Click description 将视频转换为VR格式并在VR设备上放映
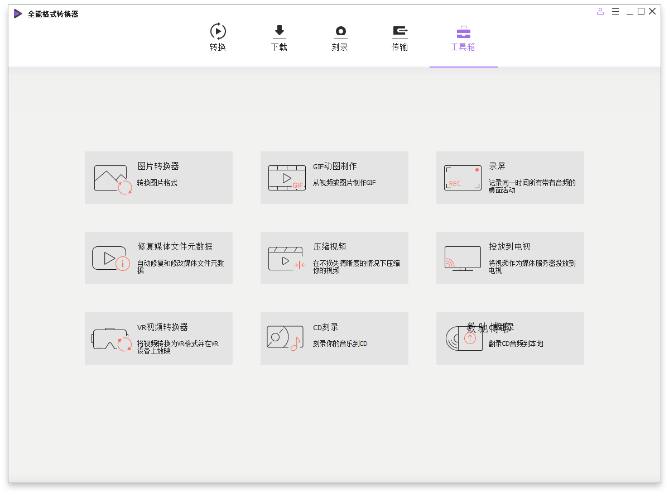This screenshot has width=669, height=496. click(x=178, y=347)
